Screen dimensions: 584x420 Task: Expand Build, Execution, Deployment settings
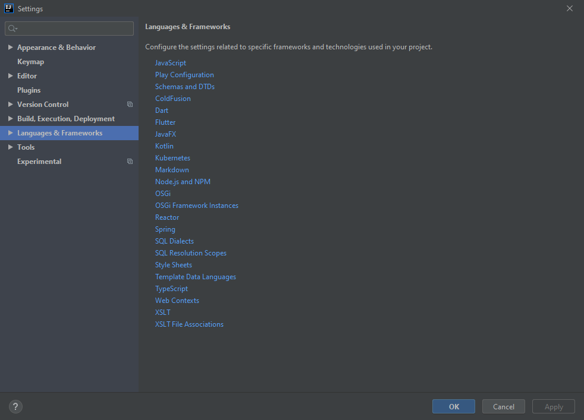(10, 118)
